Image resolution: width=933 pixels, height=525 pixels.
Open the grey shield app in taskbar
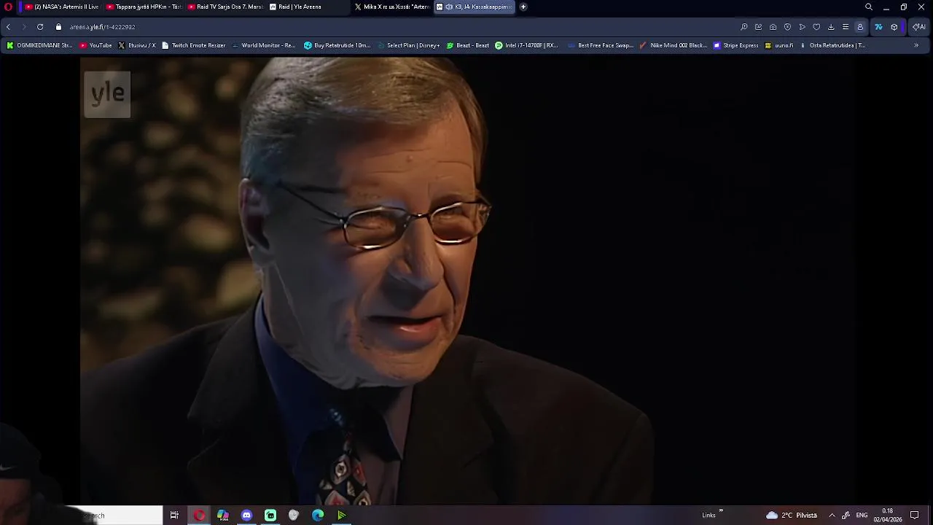294,516
